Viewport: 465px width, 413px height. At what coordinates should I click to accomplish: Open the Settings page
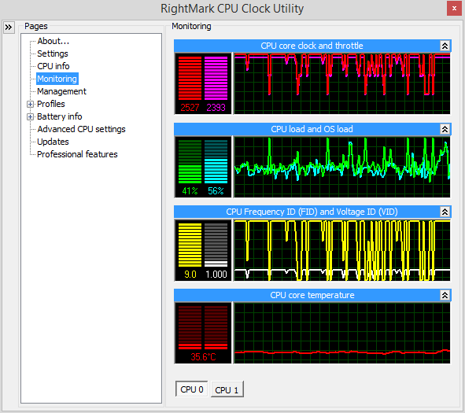pyautogui.click(x=53, y=53)
